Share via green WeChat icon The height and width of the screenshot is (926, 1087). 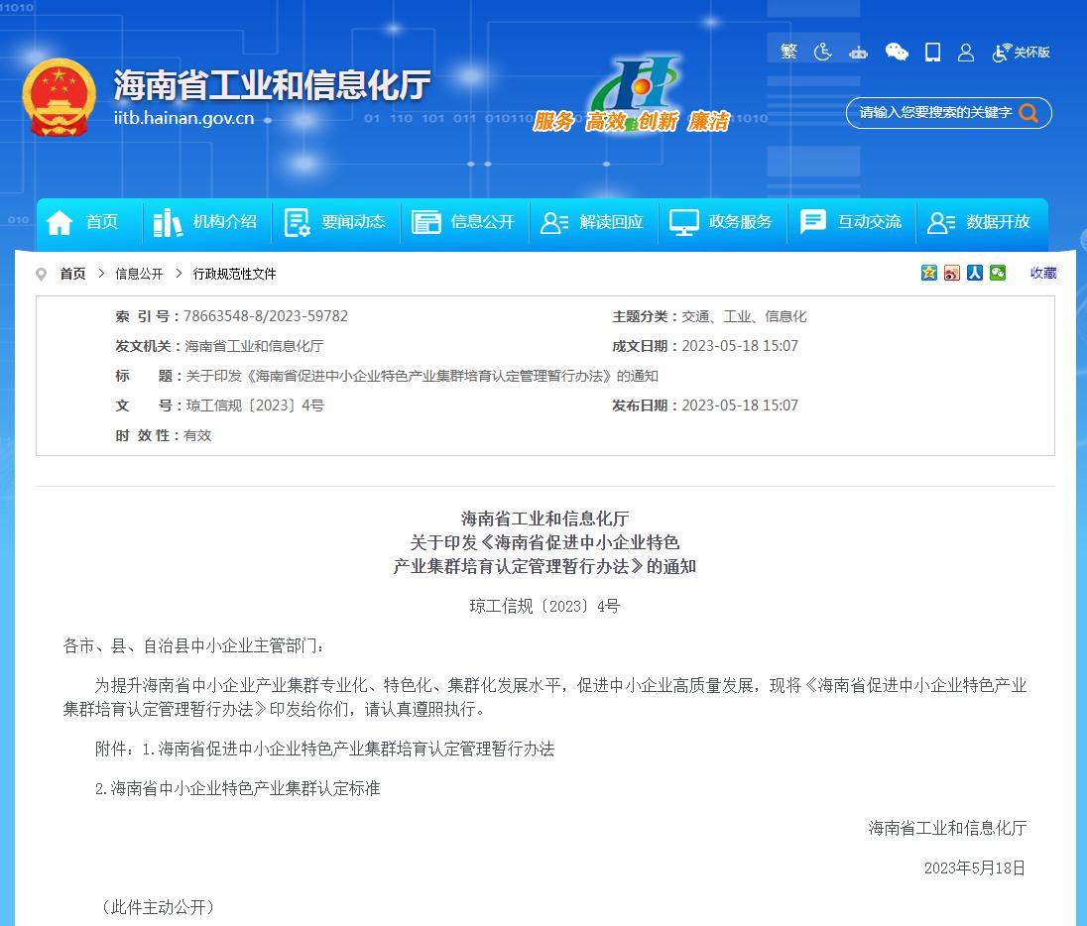point(998,273)
